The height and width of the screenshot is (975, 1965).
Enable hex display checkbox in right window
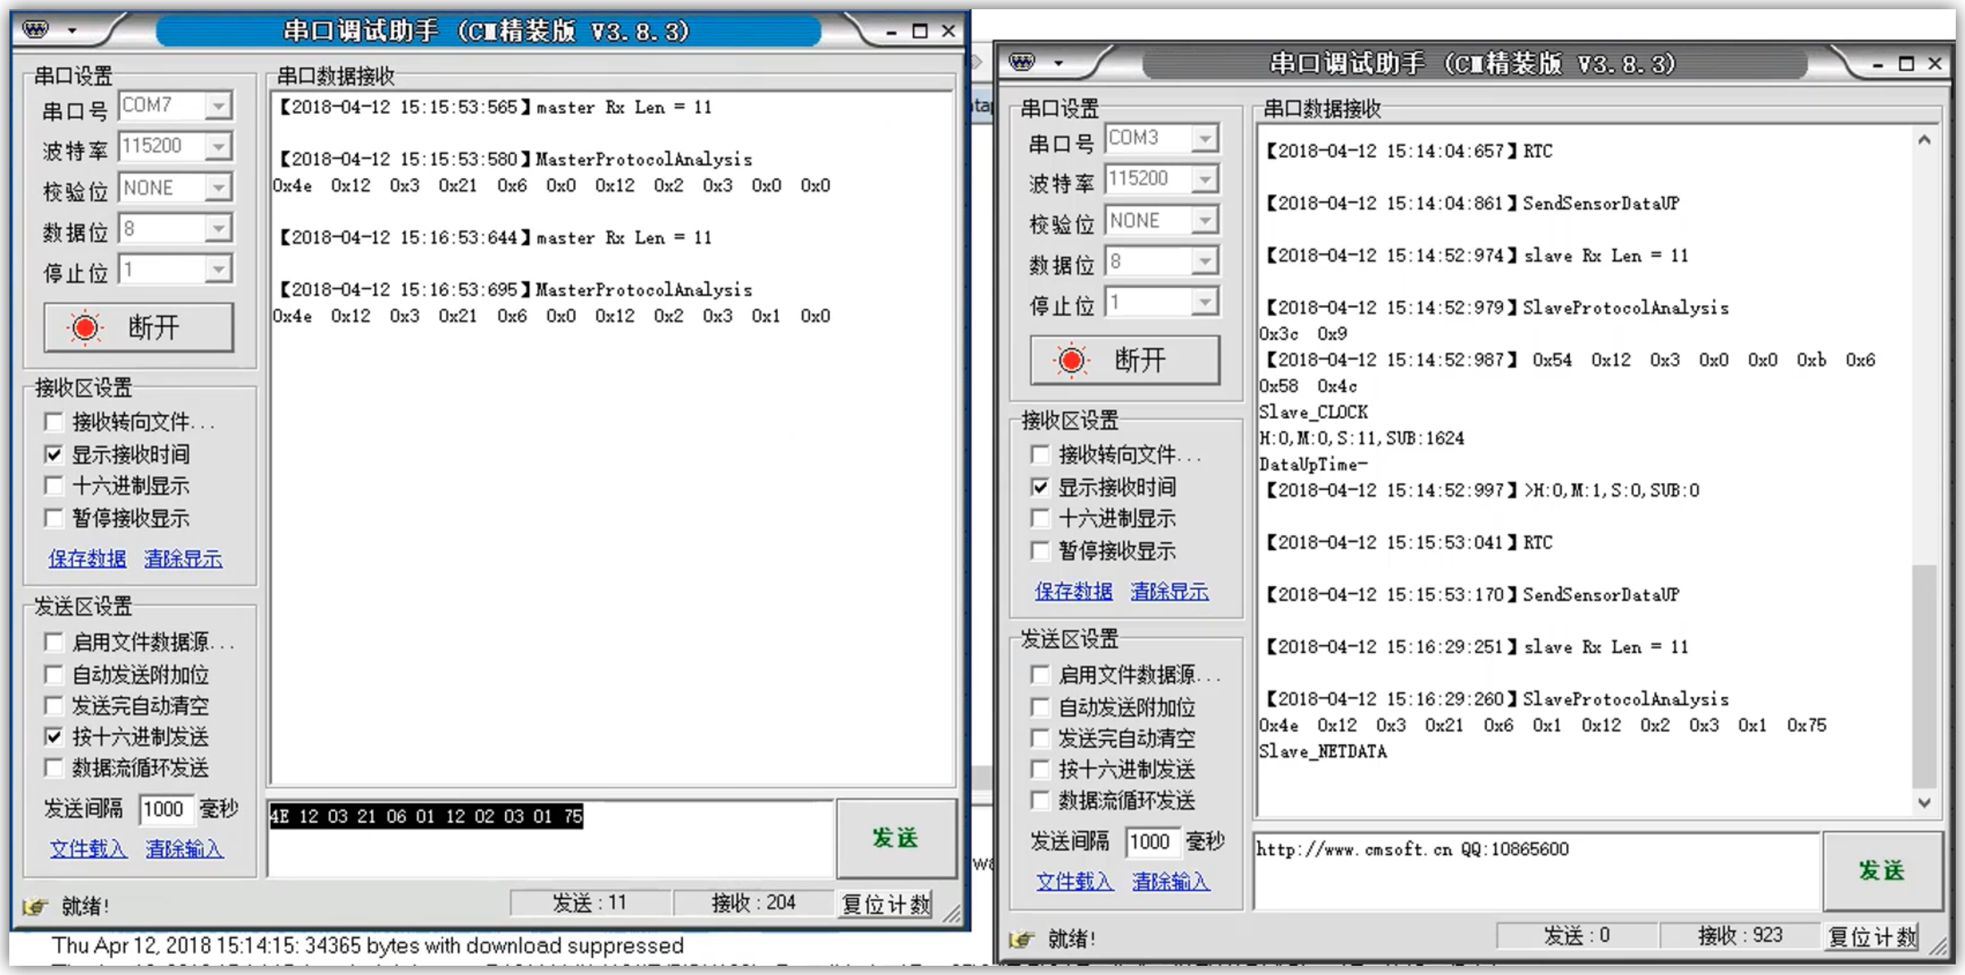click(x=1039, y=518)
